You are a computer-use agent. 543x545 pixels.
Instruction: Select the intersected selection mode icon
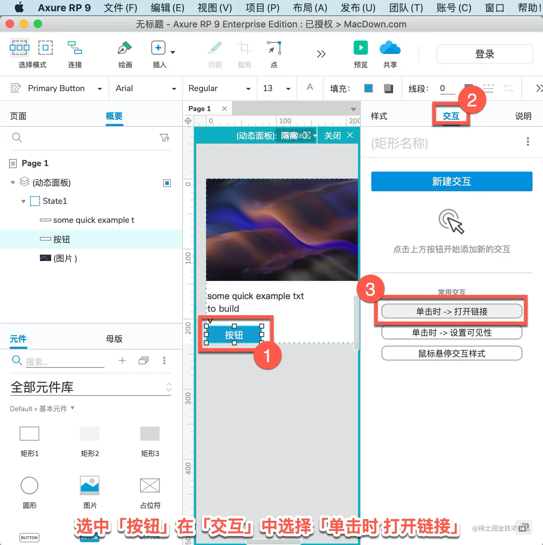(x=19, y=48)
